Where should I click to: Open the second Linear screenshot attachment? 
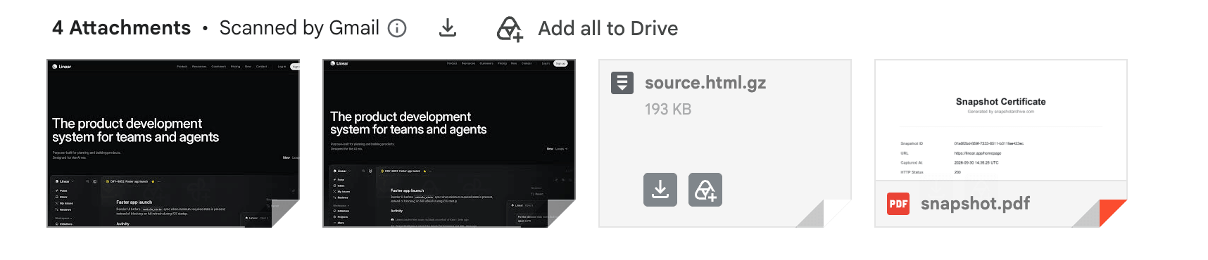coord(449,143)
